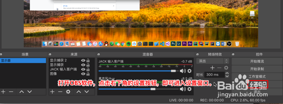Click the Chrome icon in the dock
This screenshot has width=283, height=104.
[123, 44]
